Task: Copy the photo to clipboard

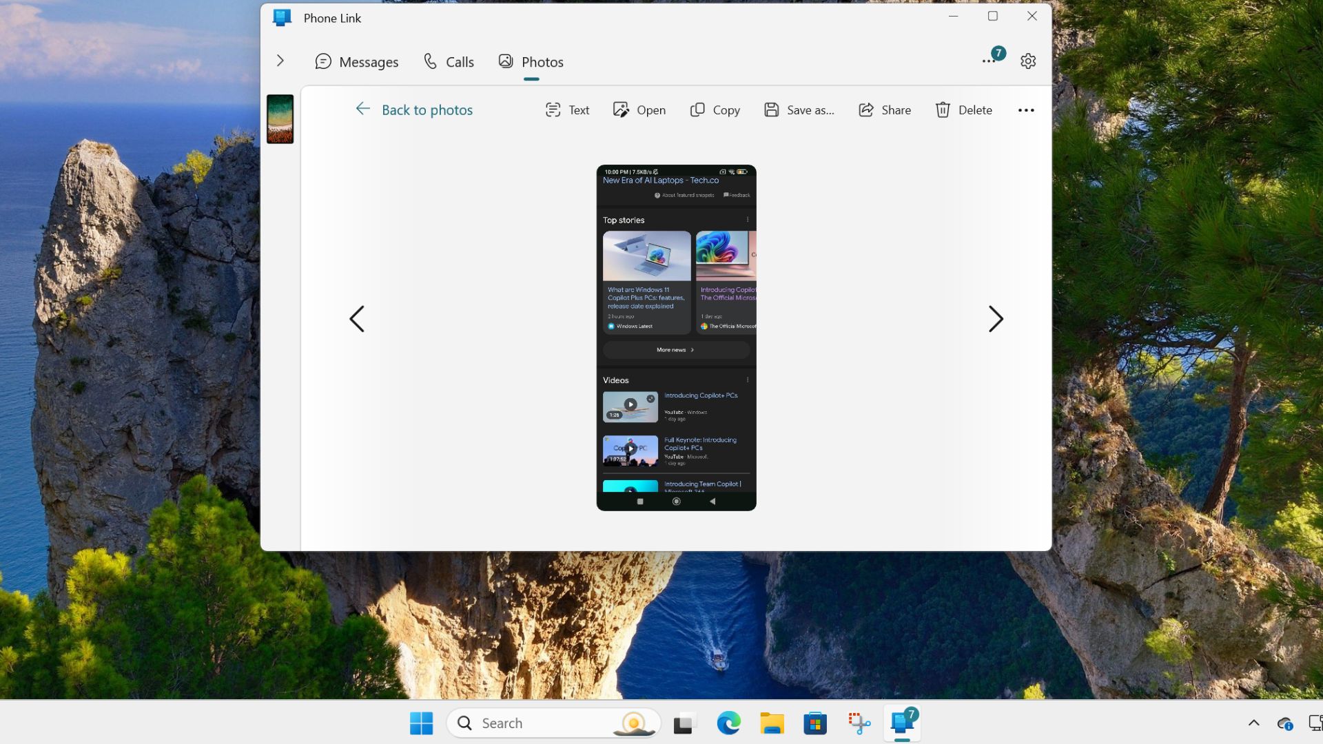Action: point(715,110)
